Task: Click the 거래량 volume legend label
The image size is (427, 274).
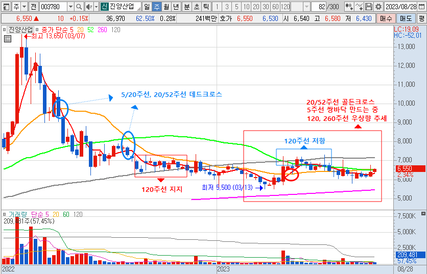Action: coord(18,214)
